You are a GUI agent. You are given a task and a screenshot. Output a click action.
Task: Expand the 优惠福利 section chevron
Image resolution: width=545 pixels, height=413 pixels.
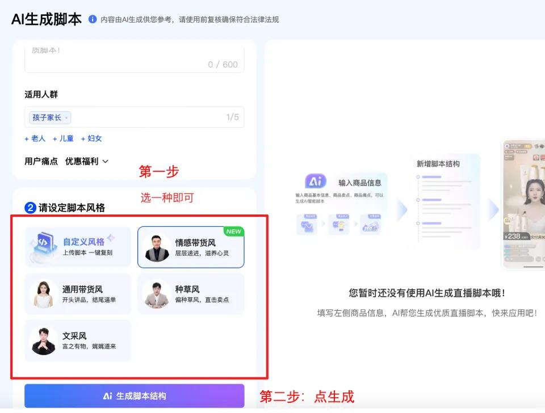106,161
